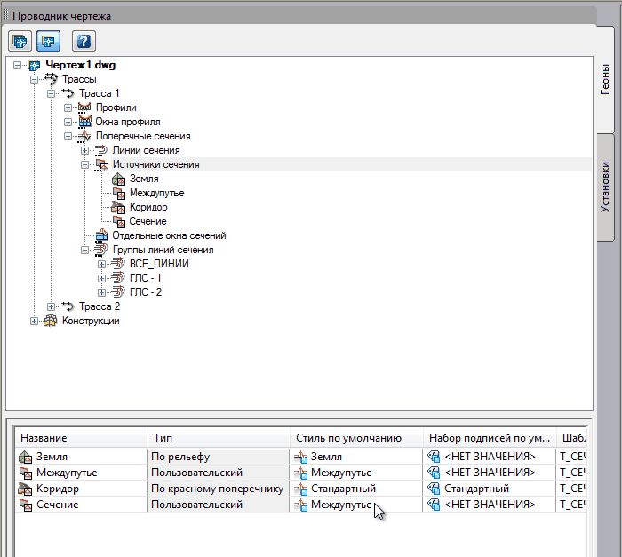
Task: Switch to the Геоны side tab
Action: pyautogui.click(x=605, y=80)
